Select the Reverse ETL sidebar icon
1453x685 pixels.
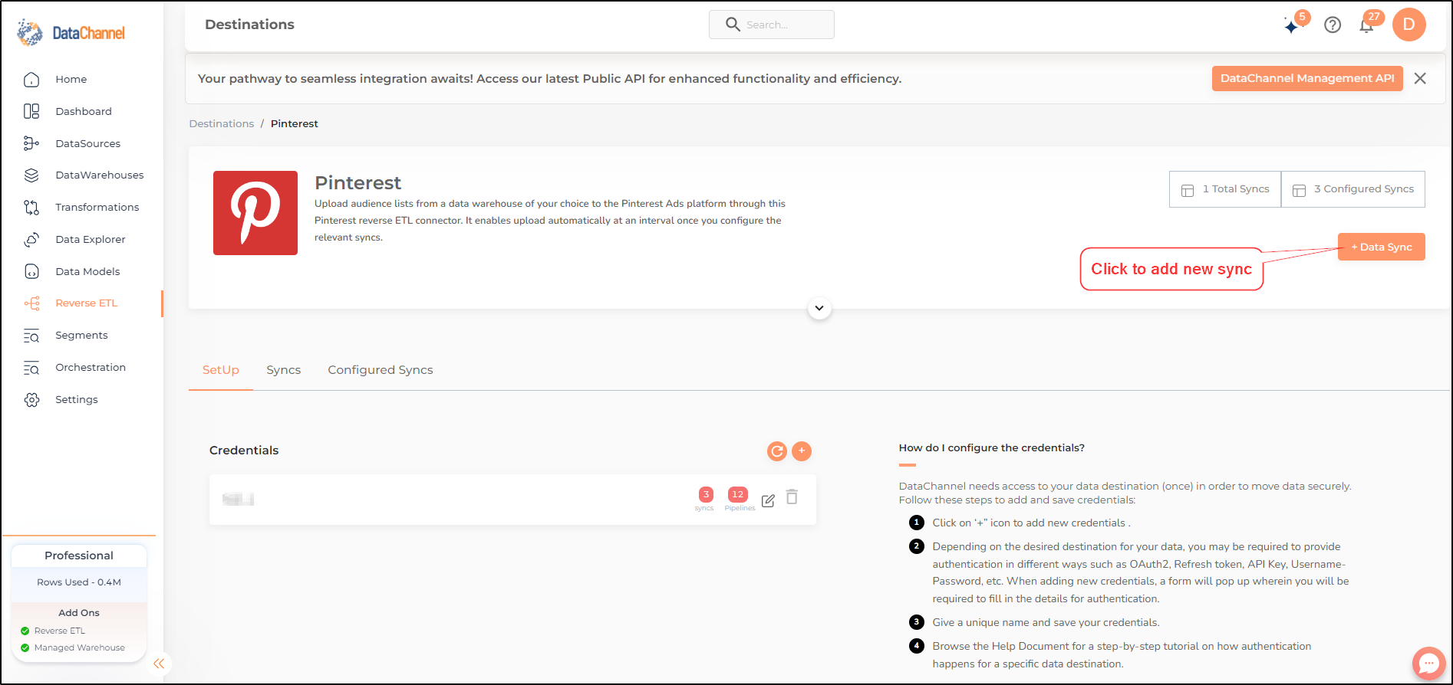point(31,303)
